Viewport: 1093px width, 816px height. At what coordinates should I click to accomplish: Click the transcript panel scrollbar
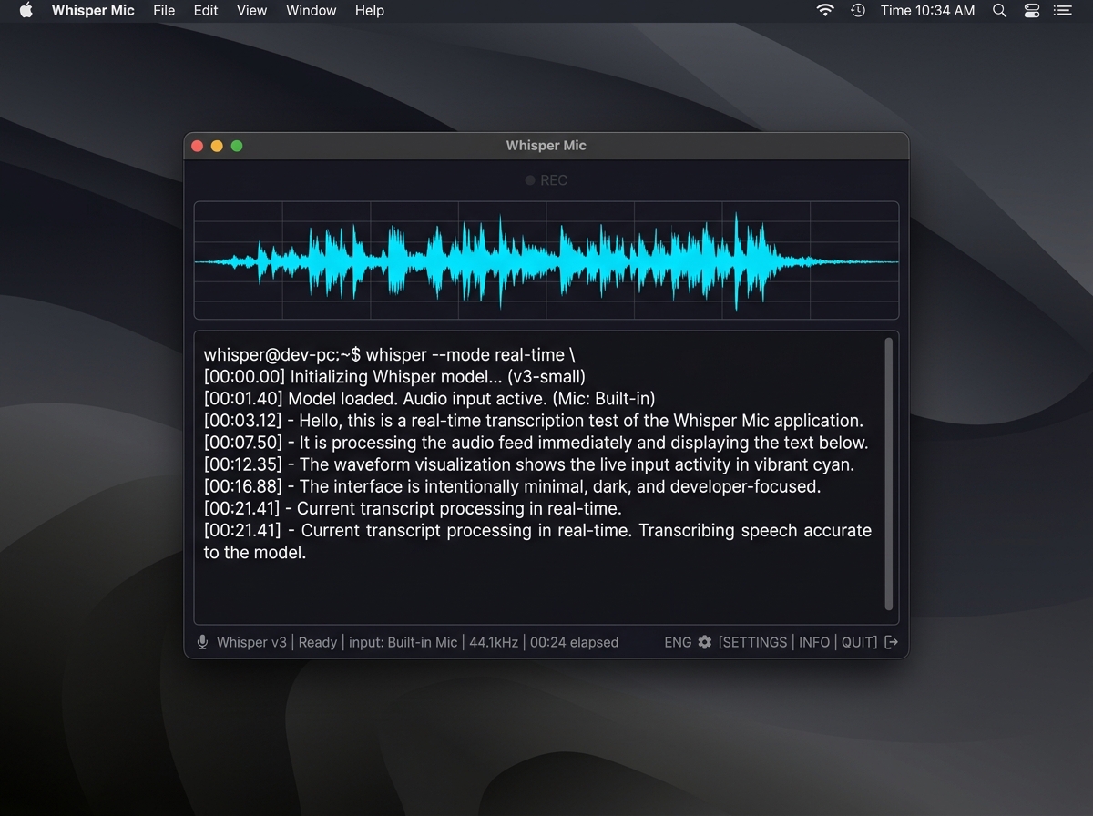888,474
